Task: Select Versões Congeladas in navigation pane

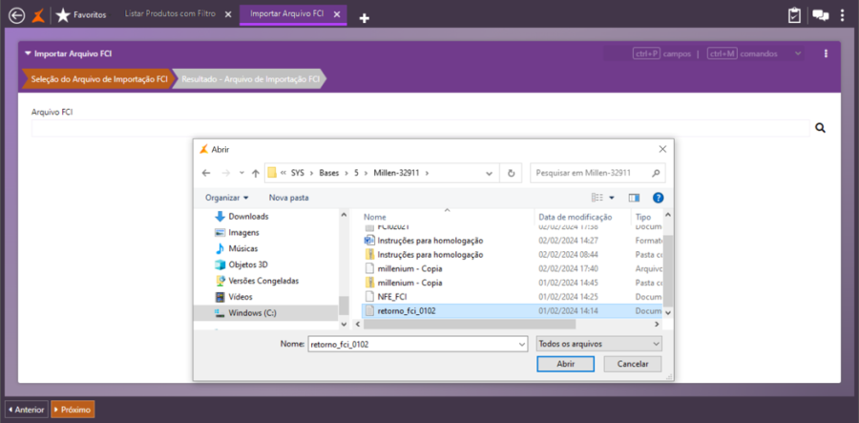Action: tap(257, 281)
